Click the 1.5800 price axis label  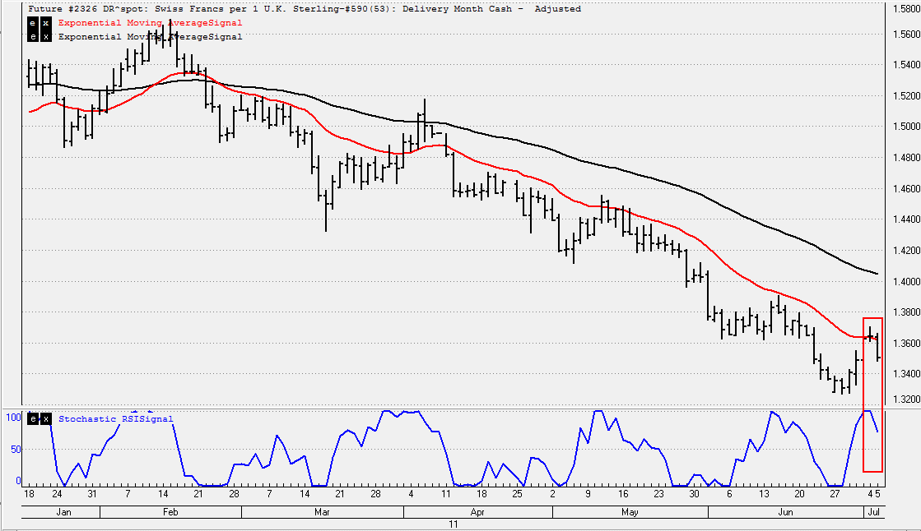(x=906, y=9)
